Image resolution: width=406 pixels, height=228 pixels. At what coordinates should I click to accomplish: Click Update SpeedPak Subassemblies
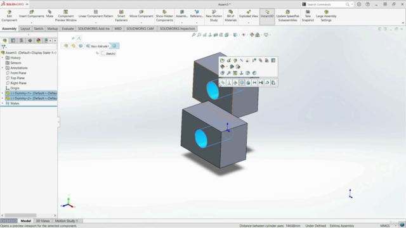(x=287, y=16)
